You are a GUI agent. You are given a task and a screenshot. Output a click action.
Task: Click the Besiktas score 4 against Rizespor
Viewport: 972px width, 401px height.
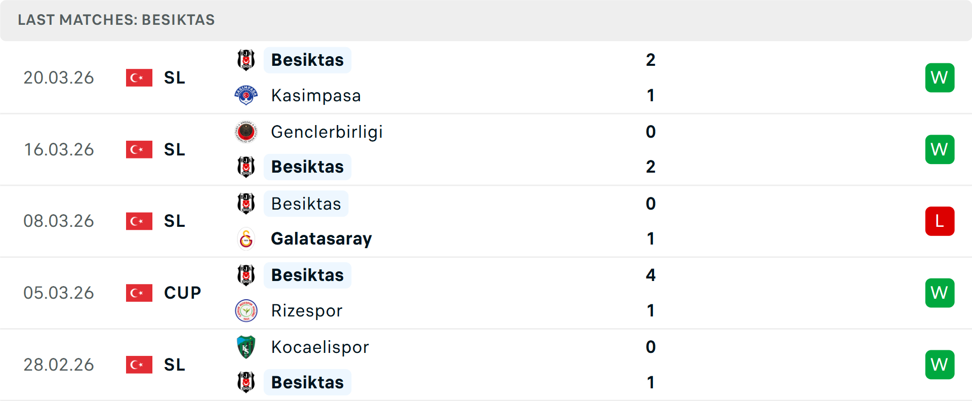point(651,275)
